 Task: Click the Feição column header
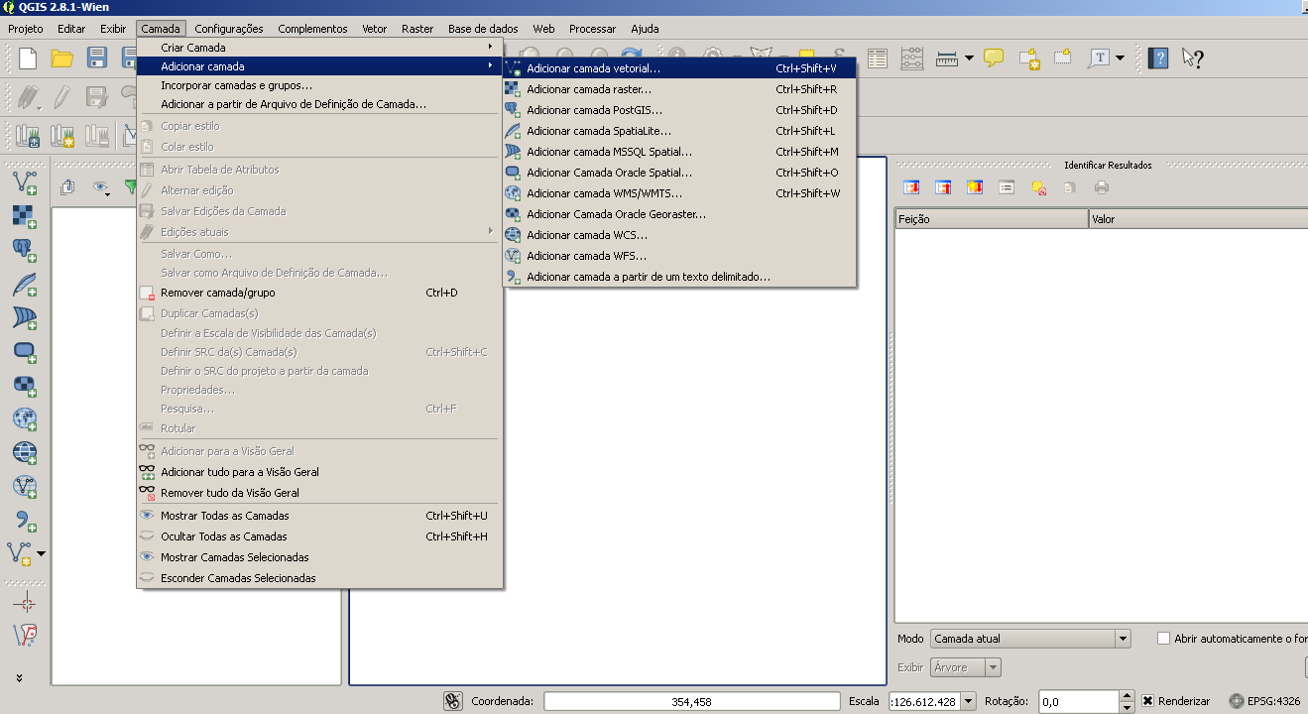pyautogui.click(x=991, y=219)
